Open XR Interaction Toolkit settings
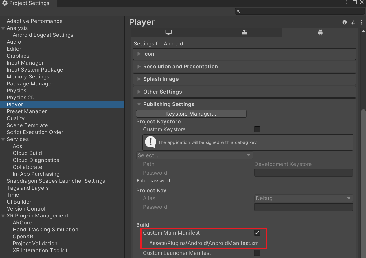This screenshot has height=258, width=366. tap(40, 250)
